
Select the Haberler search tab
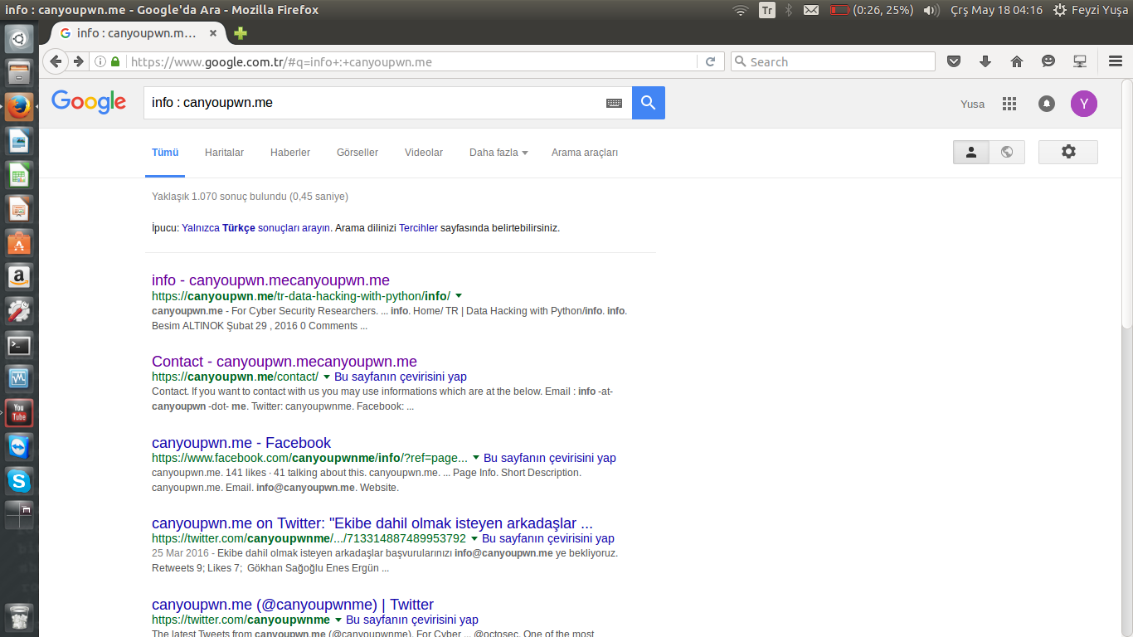[x=289, y=153]
